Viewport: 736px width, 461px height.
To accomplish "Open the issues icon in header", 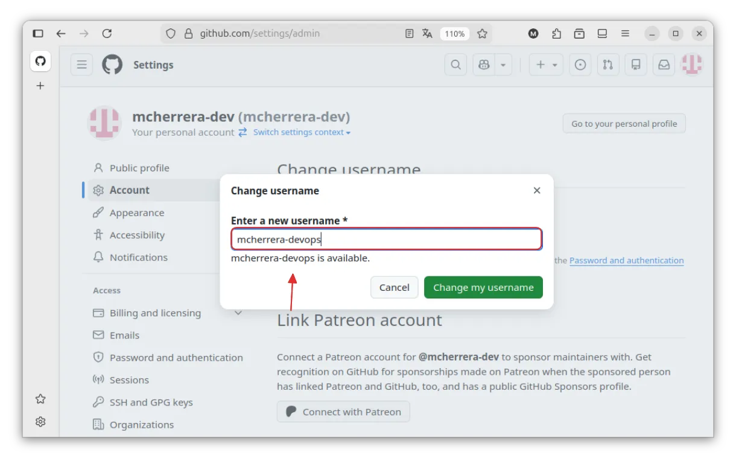I will (580, 65).
